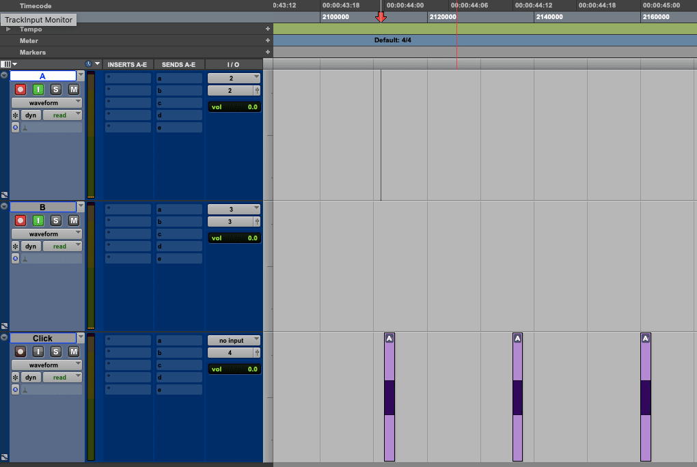
Task: Click the Click track dyn button
Action: [31, 378]
